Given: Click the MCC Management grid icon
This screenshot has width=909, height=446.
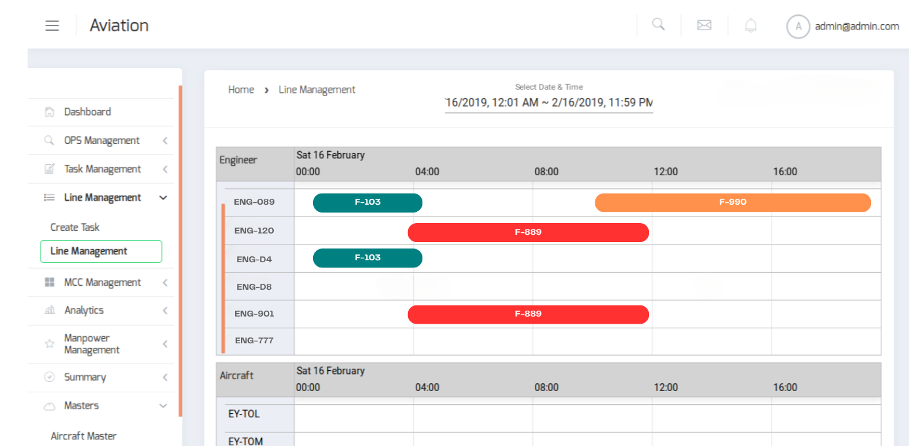Looking at the screenshot, I should click(49, 283).
